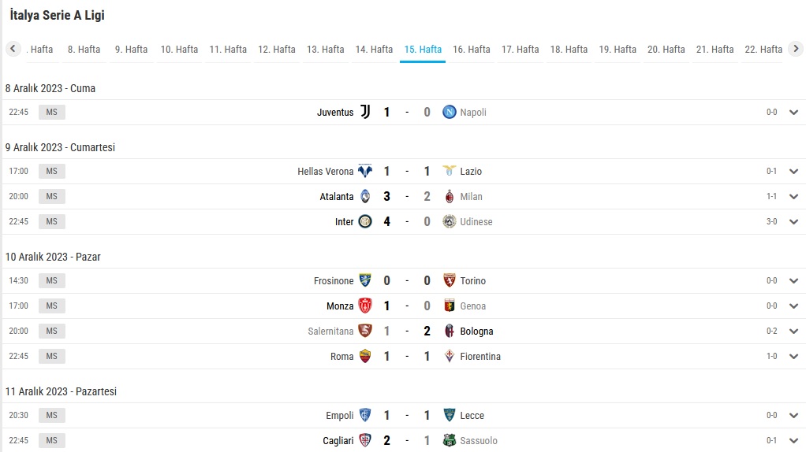
Task: Expand the Atalanta vs Milan match row
Action: click(793, 196)
